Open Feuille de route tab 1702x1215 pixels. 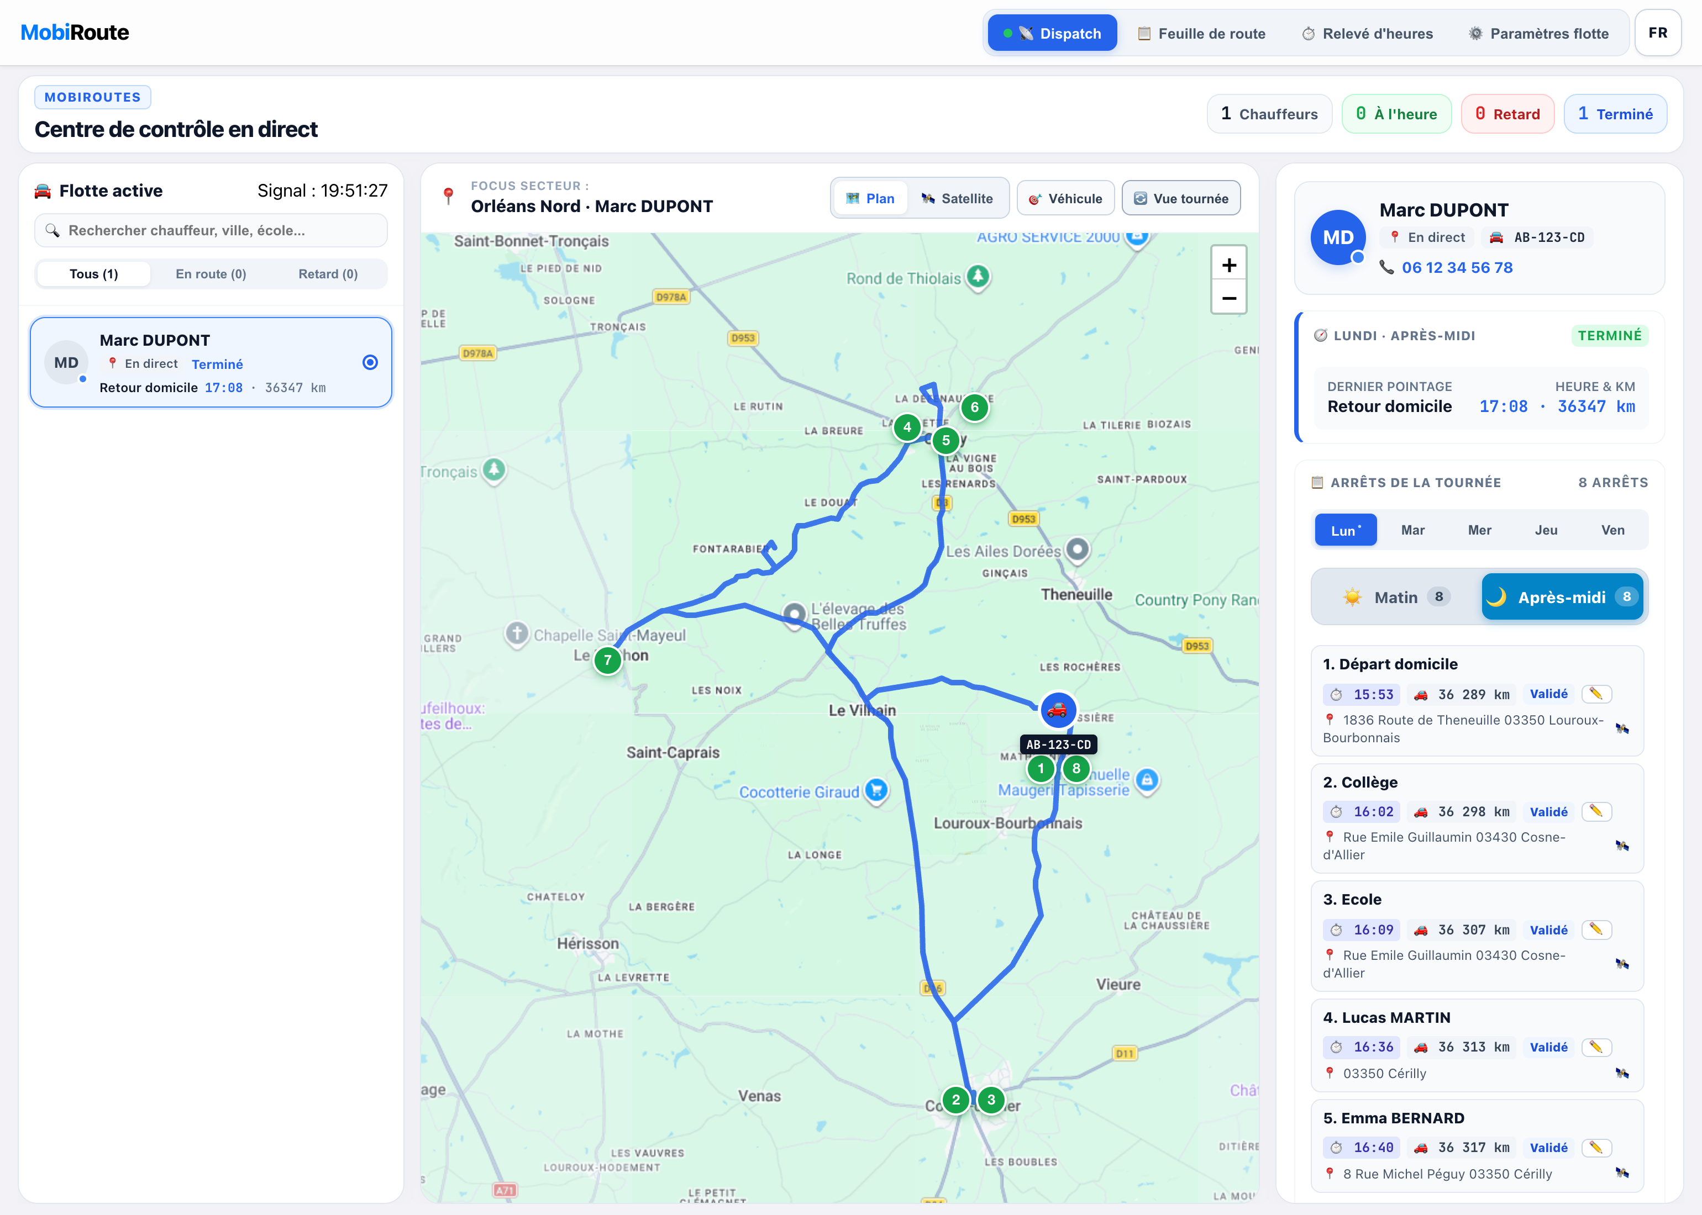pyautogui.click(x=1201, y=33)
